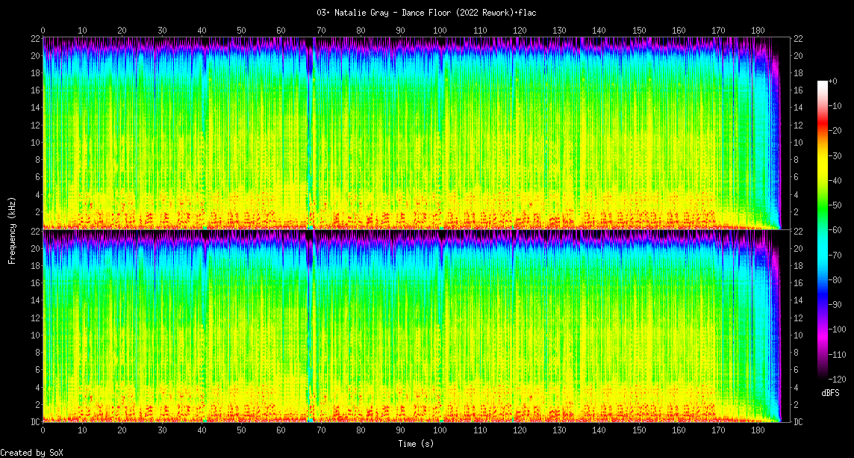Click the 0 second mark on the bottom time axis
Image resolution: width=854 pixels, height=458 pixels.
tap(43, 430)
